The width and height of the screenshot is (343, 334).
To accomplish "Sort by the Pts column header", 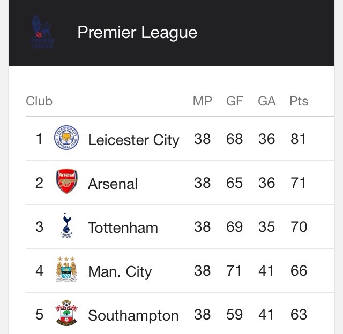I will pyautogui.click(x=299, y=101).
